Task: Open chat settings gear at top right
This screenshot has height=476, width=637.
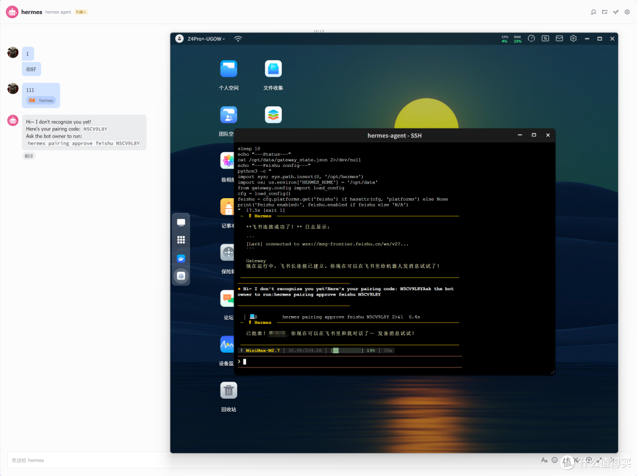Action: coord(627,12)
